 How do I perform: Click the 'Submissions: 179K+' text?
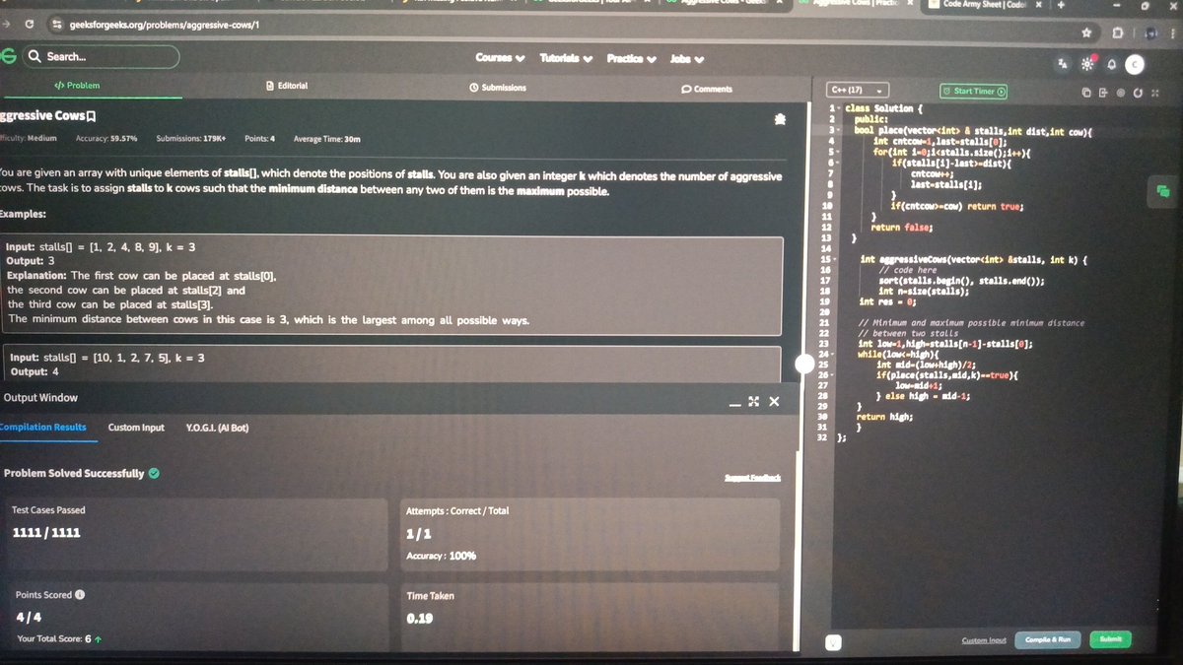[191, 139]
